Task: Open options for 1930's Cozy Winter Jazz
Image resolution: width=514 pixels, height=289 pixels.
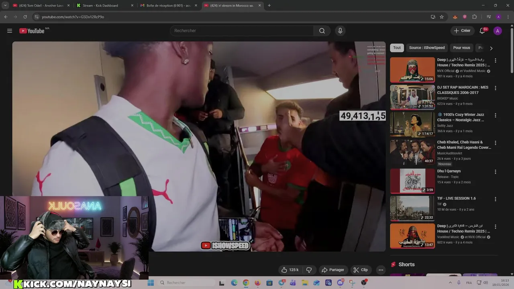Action: click(x=495, y=115)
